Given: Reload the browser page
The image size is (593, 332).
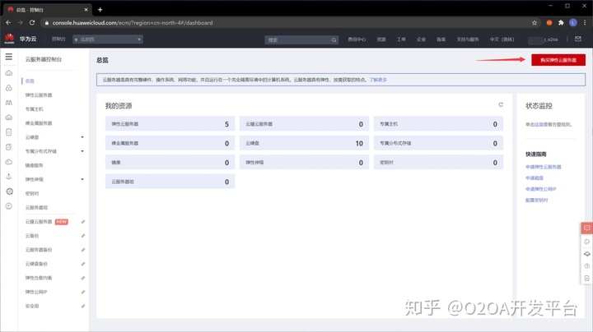Looking at the screenshot, I should click(32, 23).
